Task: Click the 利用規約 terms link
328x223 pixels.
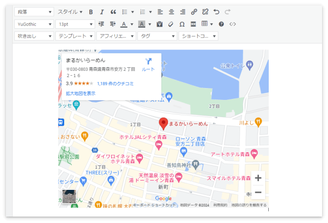Action: (x=220, y=205)
